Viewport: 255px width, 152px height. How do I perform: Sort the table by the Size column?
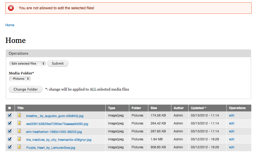(154, 108)
